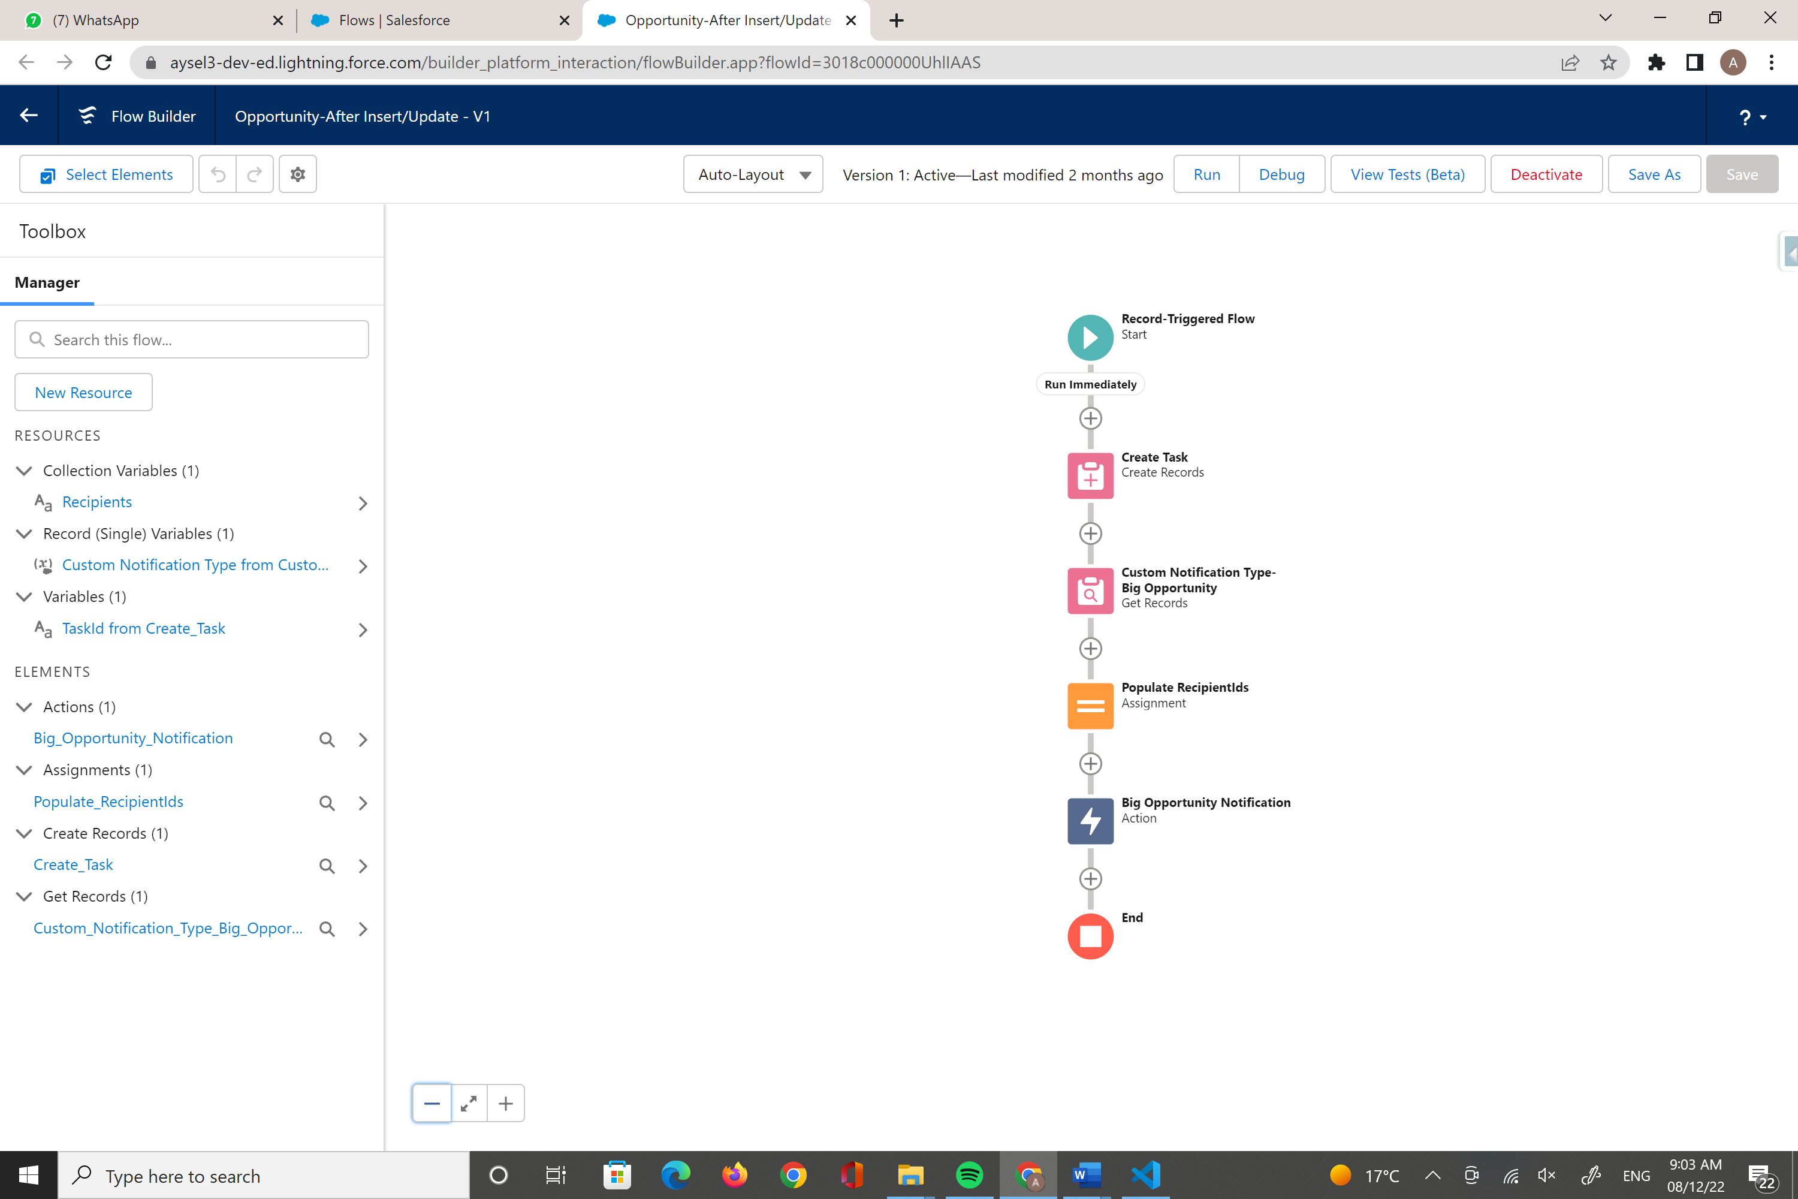The height and width of the screenshot is (1199, 1798).
Task: Open the Create Task element icon
Action: (x=1090, y=475)
